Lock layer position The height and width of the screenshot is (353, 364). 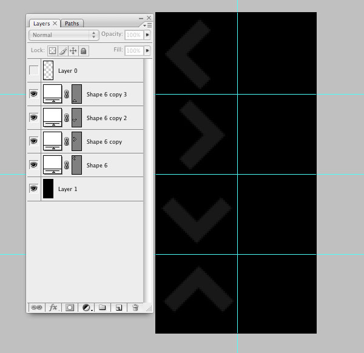[73, 50]
